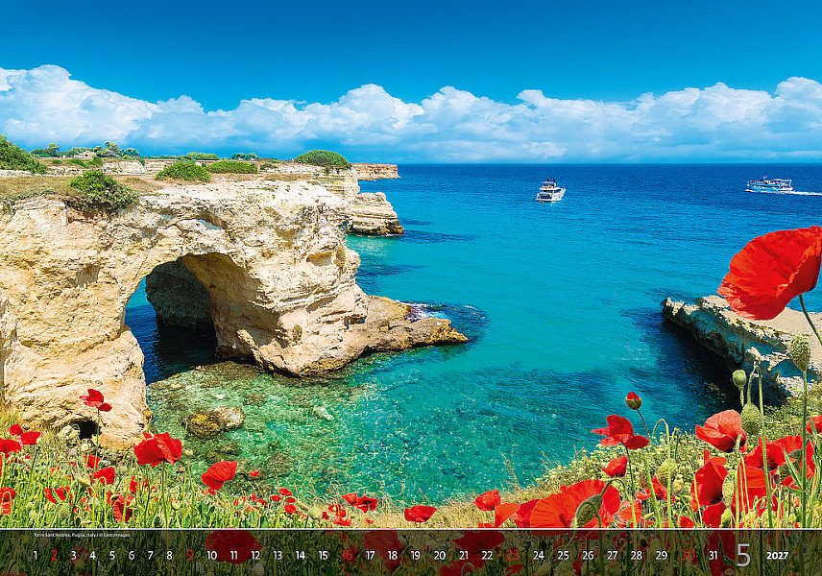Click date 20 on the calendar strip

click(440, 556)
